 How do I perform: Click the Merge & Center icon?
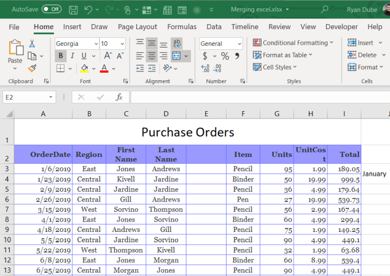coord(177,56)
